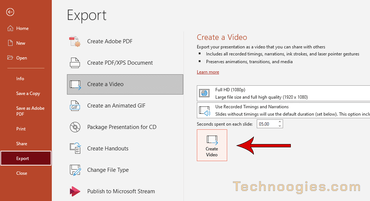Viewport: 370px width, 201px height.
Task: Click the Package for CD disc icon
Action: (x=75, y=127)
